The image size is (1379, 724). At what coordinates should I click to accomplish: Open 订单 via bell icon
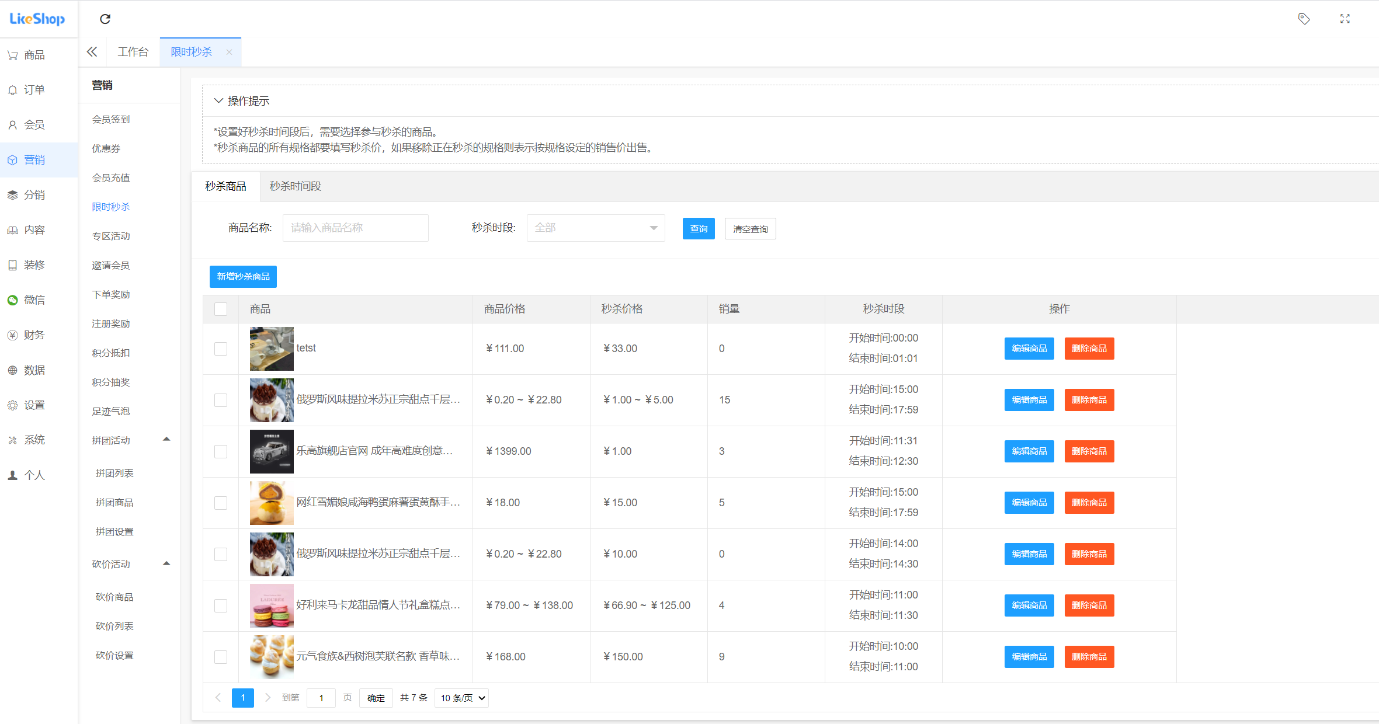click(x=13, y=90)
